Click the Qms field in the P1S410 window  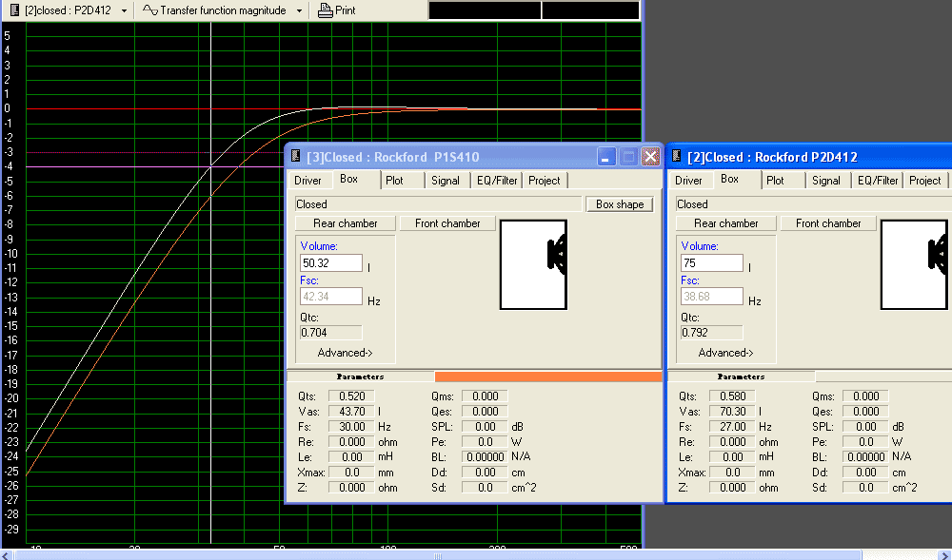[x=485, y=396]
